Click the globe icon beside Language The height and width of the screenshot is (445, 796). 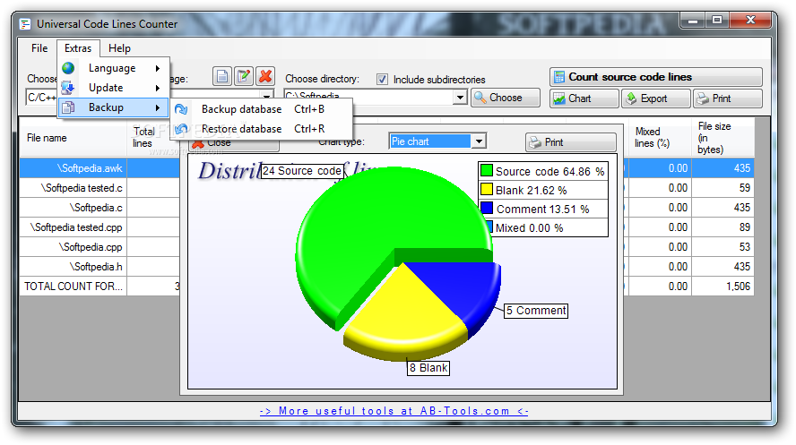[x=68, y=68]
